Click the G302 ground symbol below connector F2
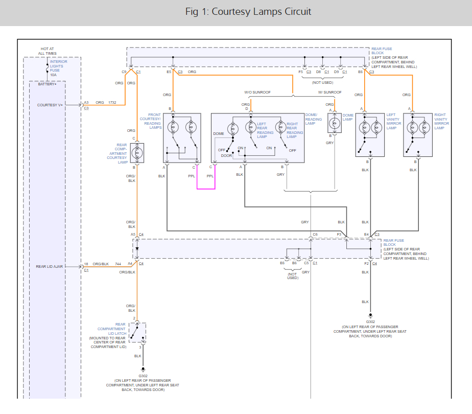Viewport: 472px width, 414px height. 370,316
